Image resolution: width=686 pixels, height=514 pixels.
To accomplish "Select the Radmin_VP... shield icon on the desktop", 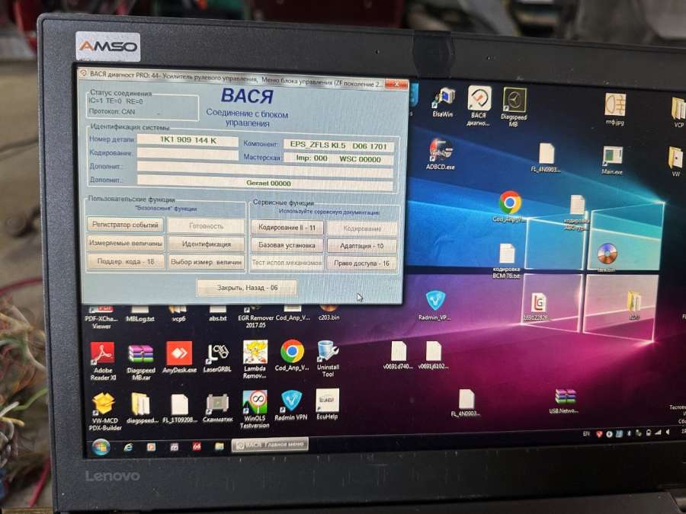I will click(x=434, y=306).
